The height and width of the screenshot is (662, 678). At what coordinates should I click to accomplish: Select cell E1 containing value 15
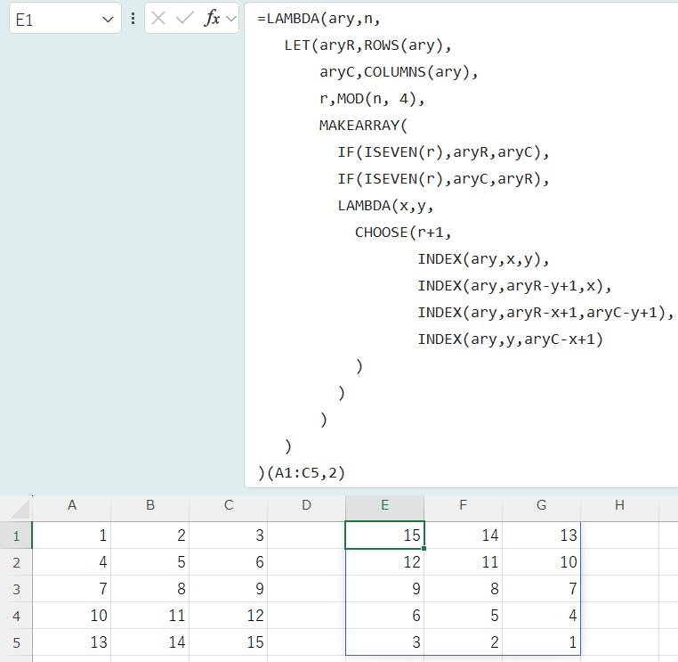[x=384, y=535]
